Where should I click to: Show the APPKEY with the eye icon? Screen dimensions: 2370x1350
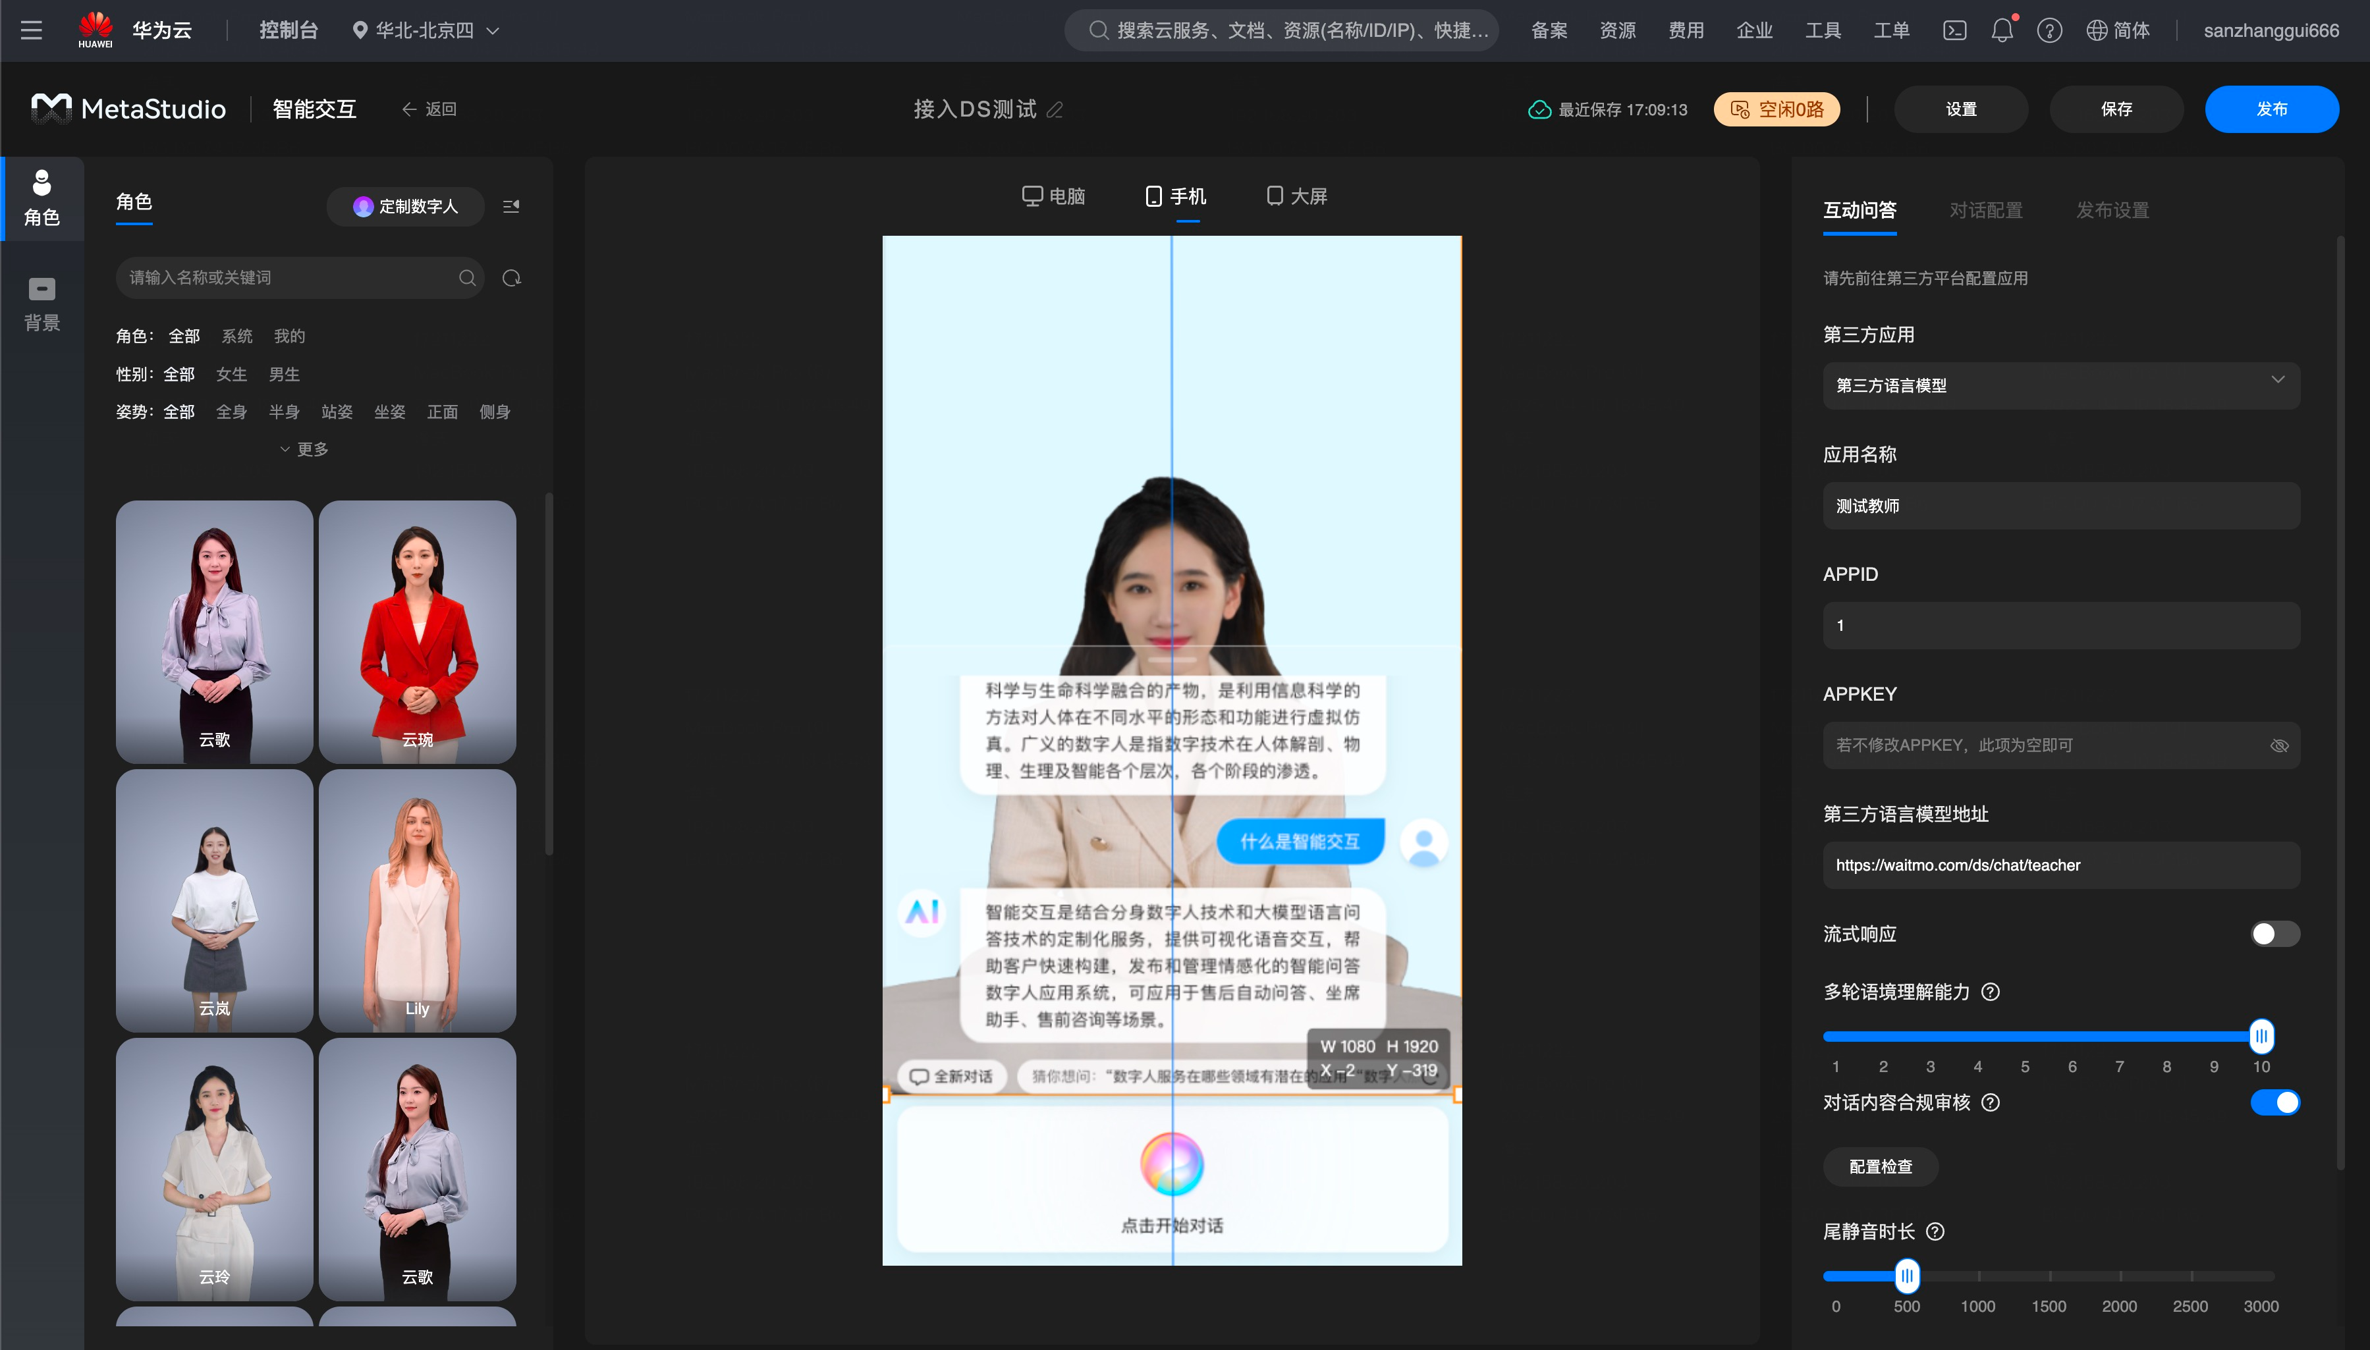(2279, 745)
